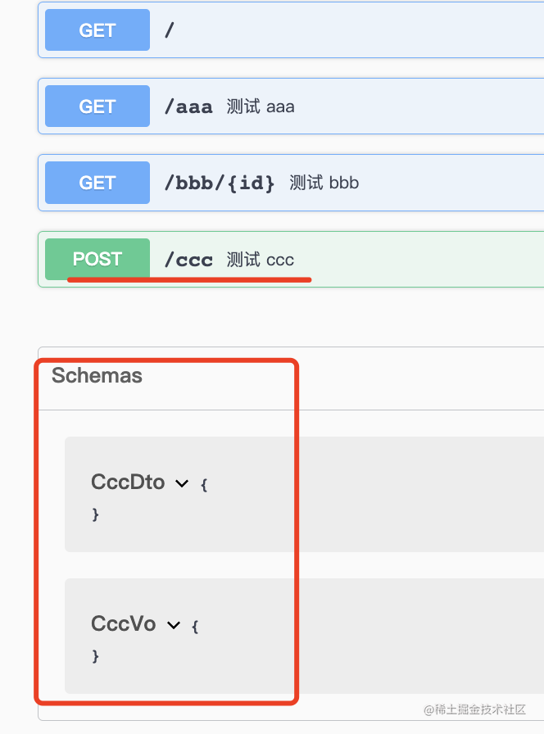This screenshot has width=544, height=734.
Task: Click the GET badge for /aaa
Action: pos(97,106)
